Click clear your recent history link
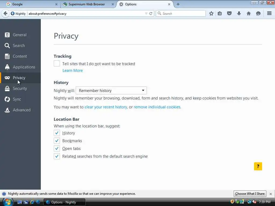Screen dimensions: 275x206 [106, 107]
